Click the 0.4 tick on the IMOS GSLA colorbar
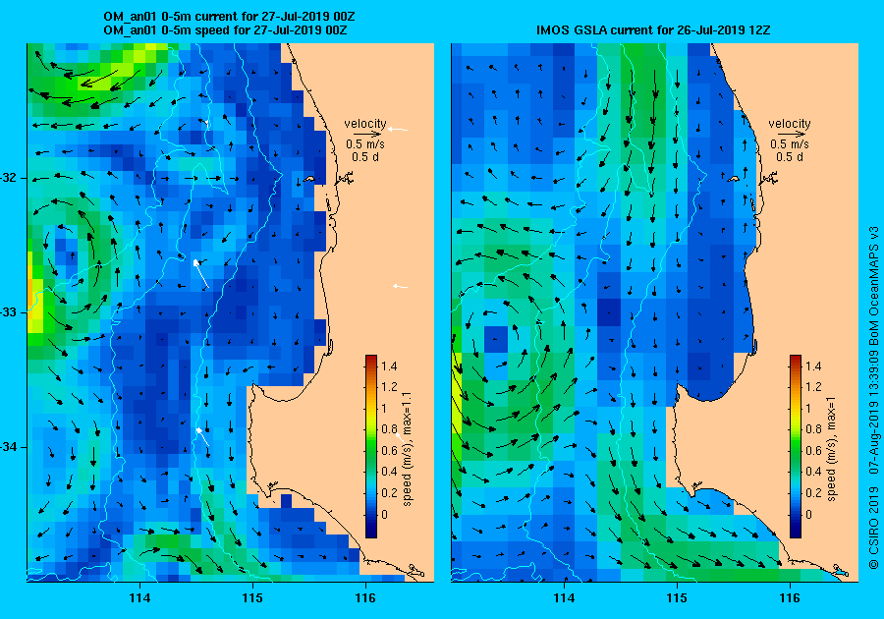 point(813,472)
